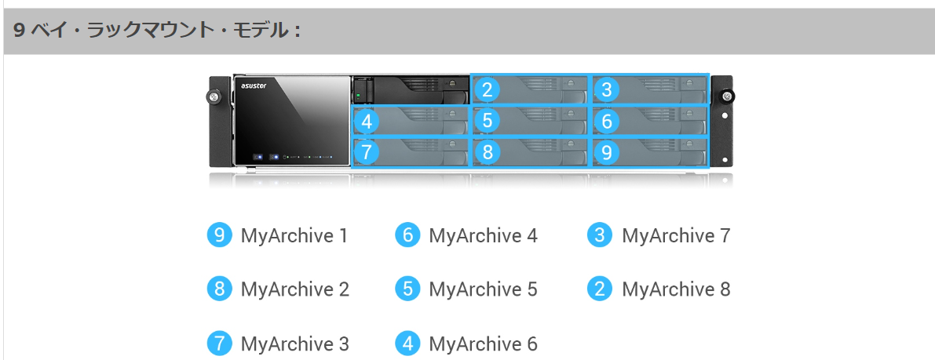Click the number 7 badge beside MyArchive 3

click(x=220, y=344)
